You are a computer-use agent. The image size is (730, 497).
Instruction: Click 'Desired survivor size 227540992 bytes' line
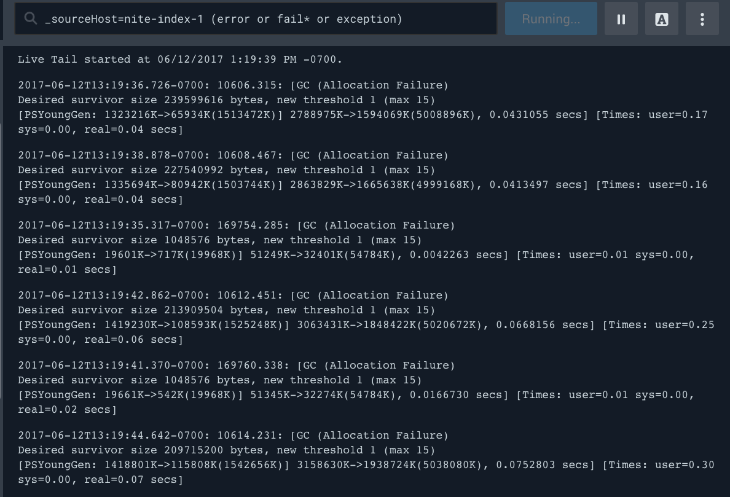click(x=226, y=170)
